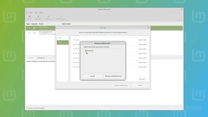
Task: Click the Remove old kernels... button in Kernels window
Action: (121, 85)
